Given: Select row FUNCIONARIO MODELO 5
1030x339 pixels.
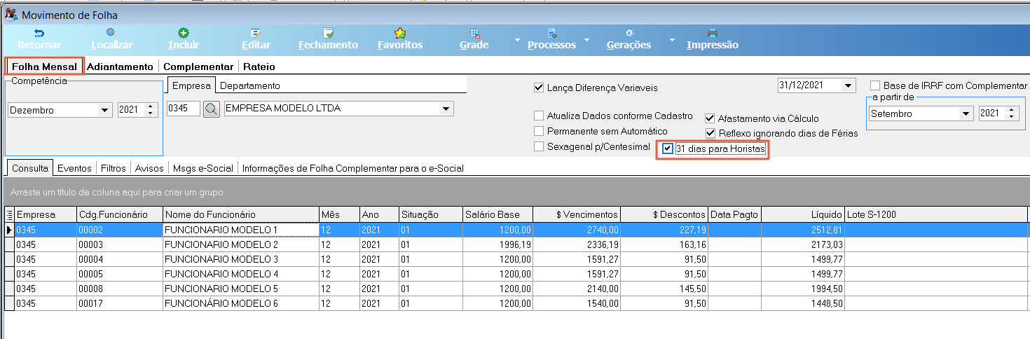Looking at the screenshot, I should [517, 289].
